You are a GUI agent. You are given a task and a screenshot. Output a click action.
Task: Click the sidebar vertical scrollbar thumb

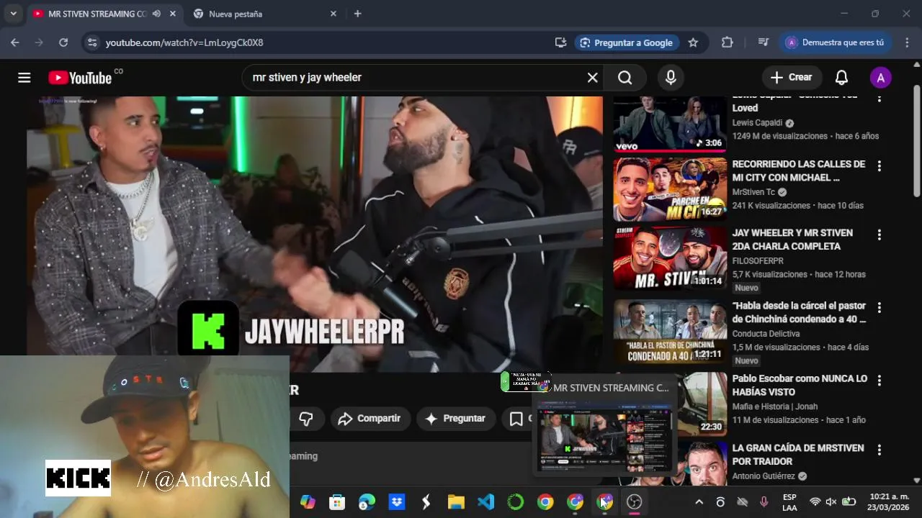coord(916,140)
